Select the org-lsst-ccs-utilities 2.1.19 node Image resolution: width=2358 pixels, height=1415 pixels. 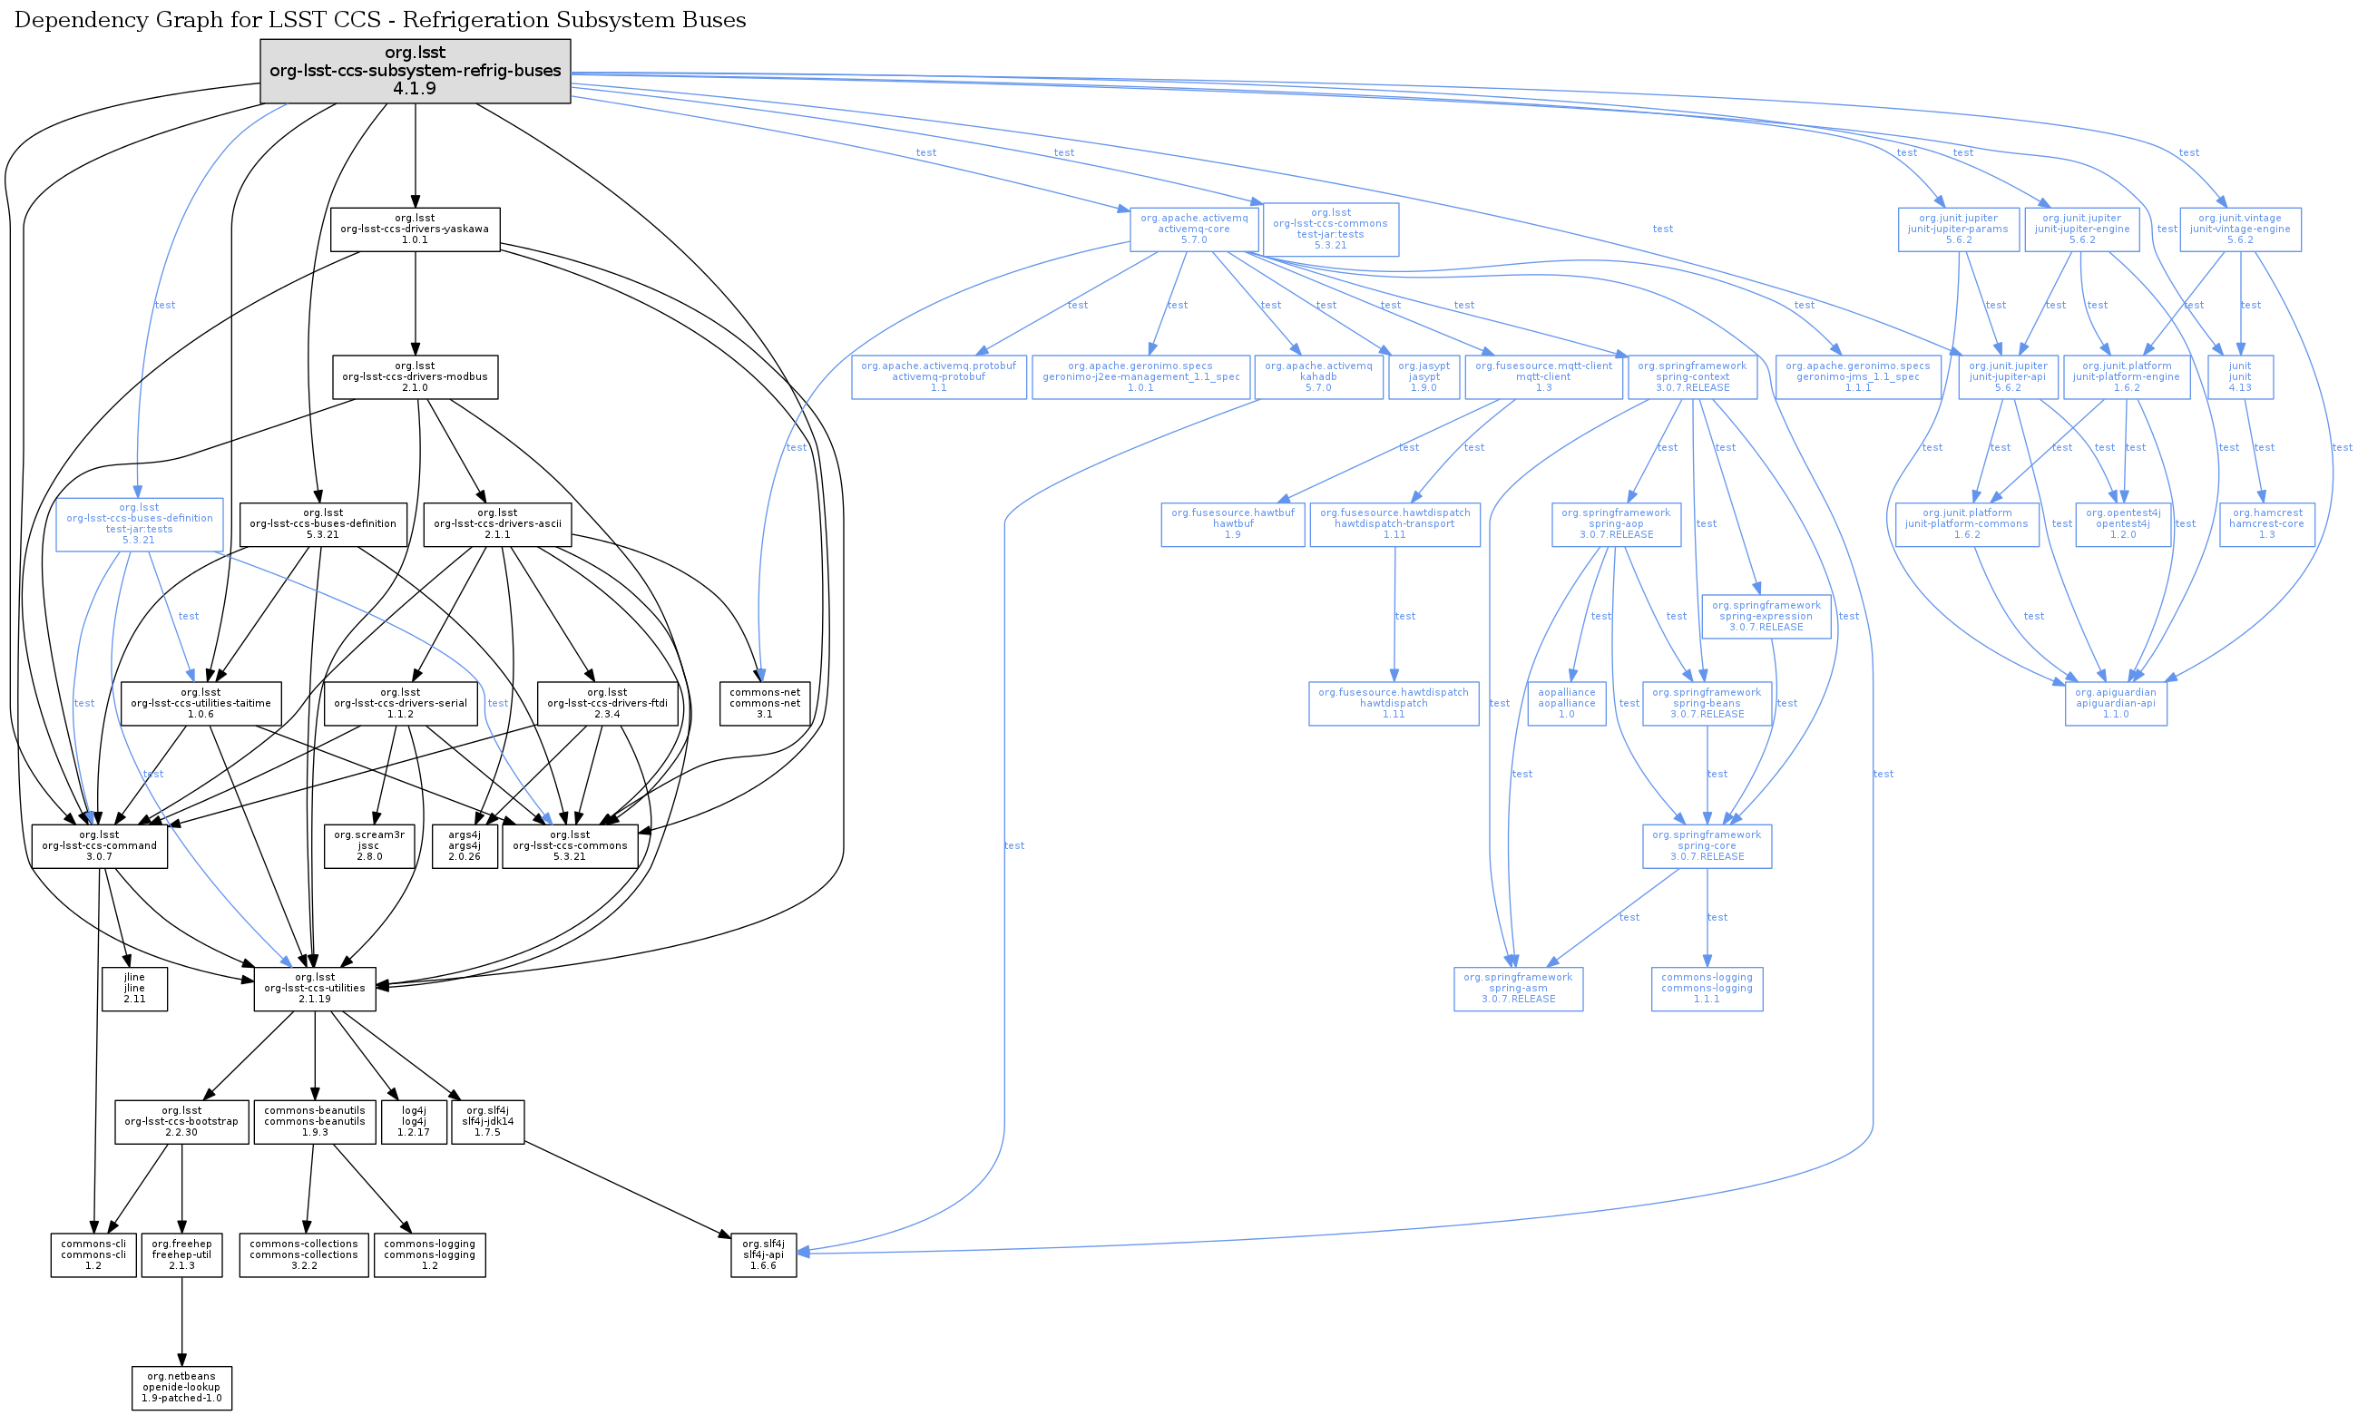pos(315,988)
